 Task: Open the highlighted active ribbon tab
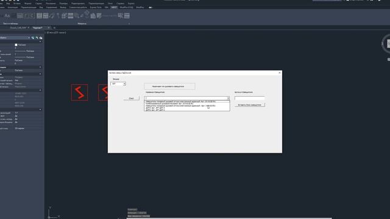(x=114, y=7)
